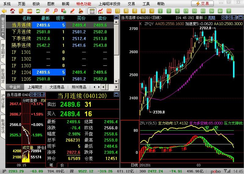This screenshot has width=244, height=174.
Task: Open the 特色功能 menu
Action: (x=84, y=4)
